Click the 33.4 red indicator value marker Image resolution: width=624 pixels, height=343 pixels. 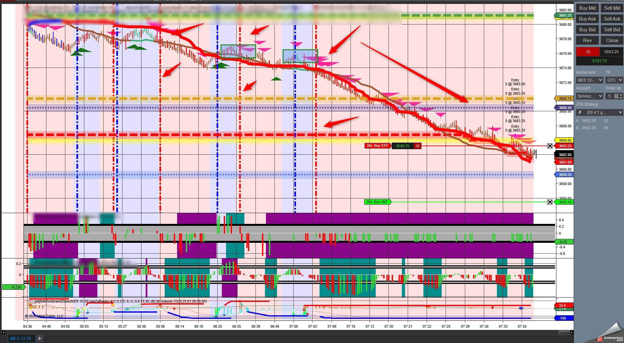[x=565, y=305]
